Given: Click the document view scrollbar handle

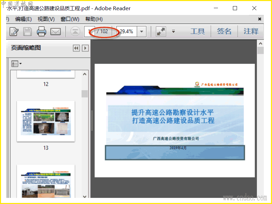Looking at the screenshot, I should click(260, 51).
